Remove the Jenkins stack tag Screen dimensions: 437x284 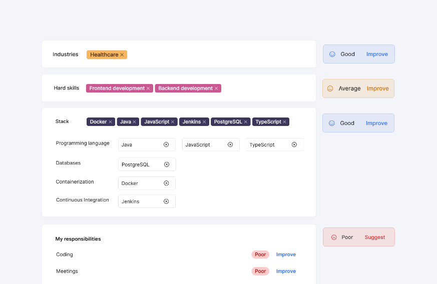coord(204,122)
